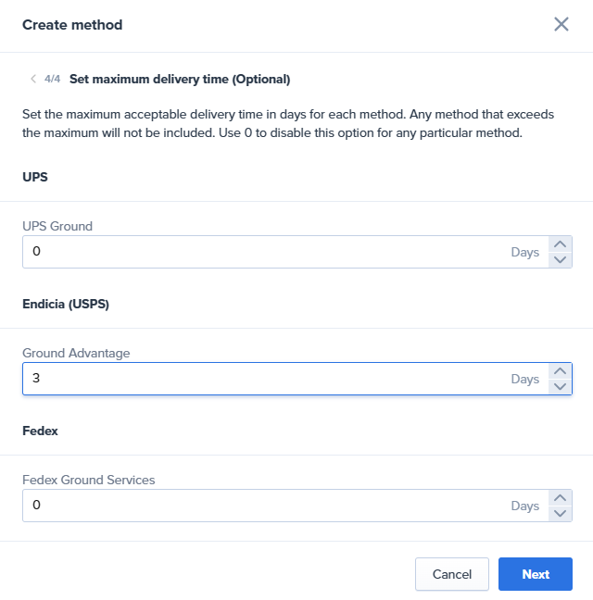Increase UPS Ground days with up arrow
The image size is (593, 600).
[560, 244]
